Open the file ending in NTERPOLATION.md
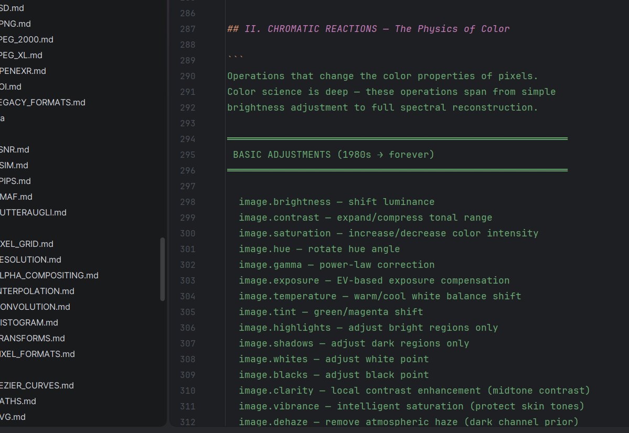The image size is (629, 433). coord(37,291)
